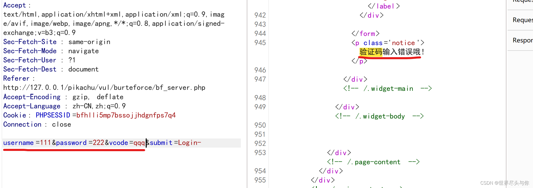
Task: Click the submit=Login parameter
Action: click(x=175, y=143)
